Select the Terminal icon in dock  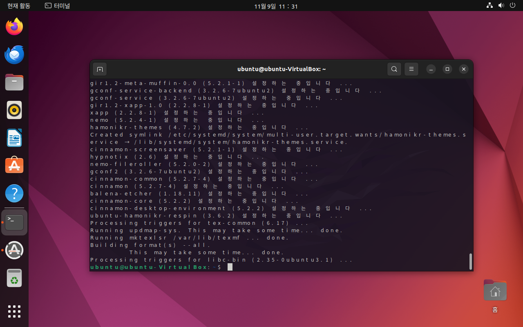(x=14, y=222)
